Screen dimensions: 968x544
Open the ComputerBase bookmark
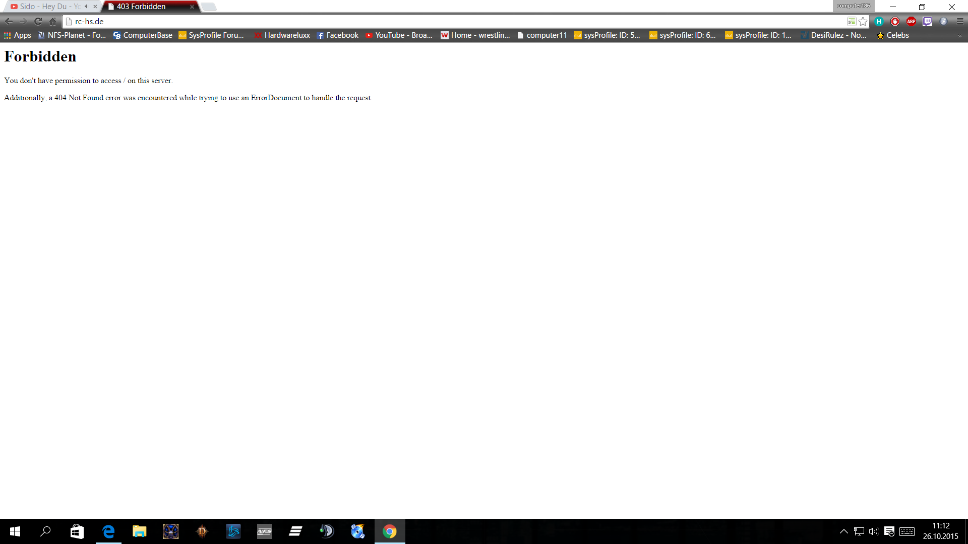[x=143, y=35]
